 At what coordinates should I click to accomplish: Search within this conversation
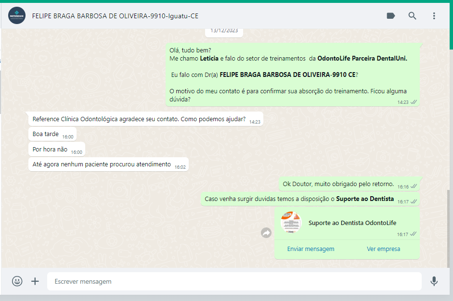tap(412, 15)
